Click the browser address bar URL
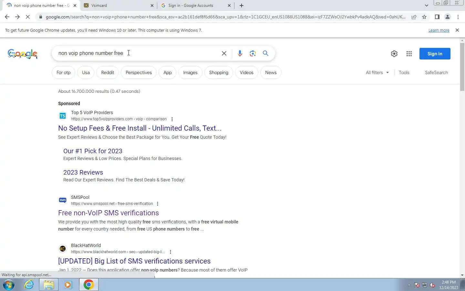 click(x=225, y=17)
